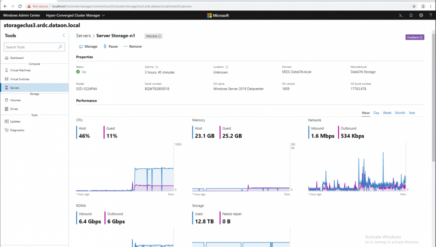Open the settings gear
The height and width of the screenshot is (247, 436).
click(421, 15)
